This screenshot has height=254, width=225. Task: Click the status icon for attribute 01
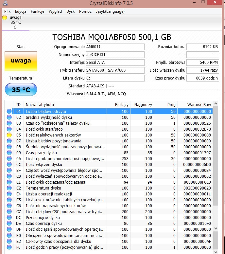pyautogui.click(x=9, y=111)
